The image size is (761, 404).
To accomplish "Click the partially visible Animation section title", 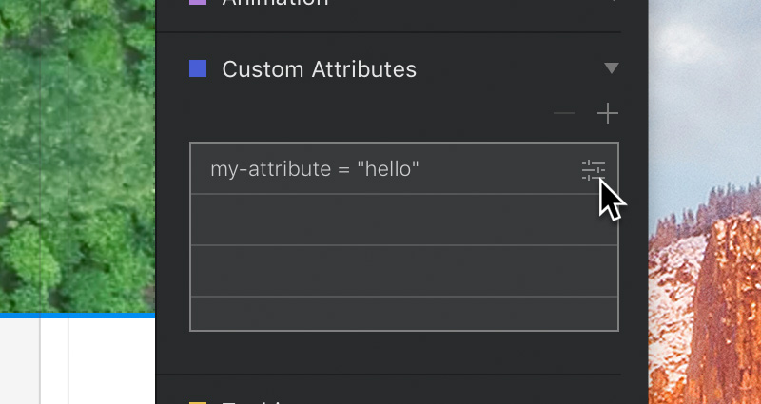I will tap(276, 4).
